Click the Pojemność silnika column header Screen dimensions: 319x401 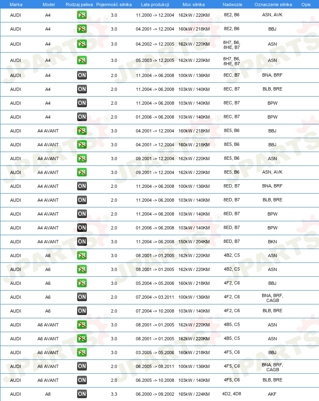[x=114, y=4]
